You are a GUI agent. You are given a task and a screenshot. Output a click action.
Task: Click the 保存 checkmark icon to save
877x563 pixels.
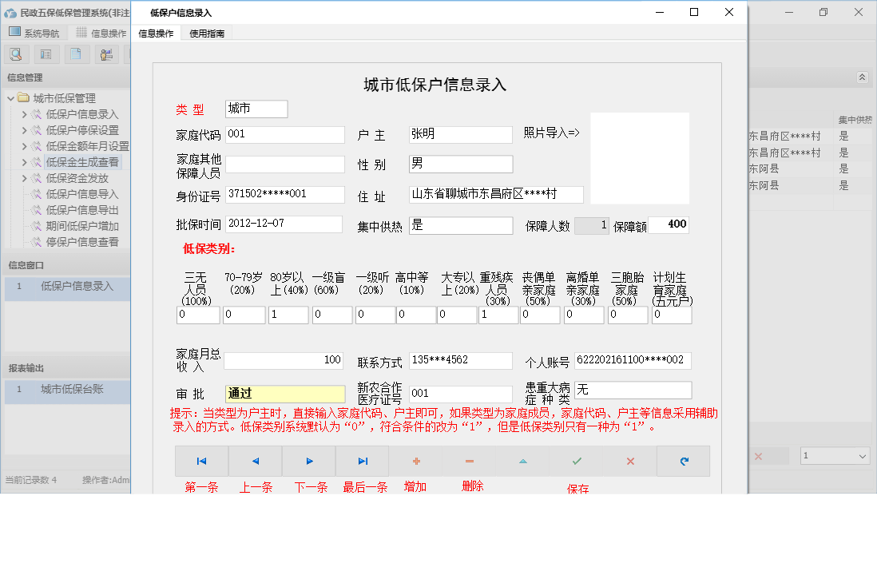[x=576, y=461]
